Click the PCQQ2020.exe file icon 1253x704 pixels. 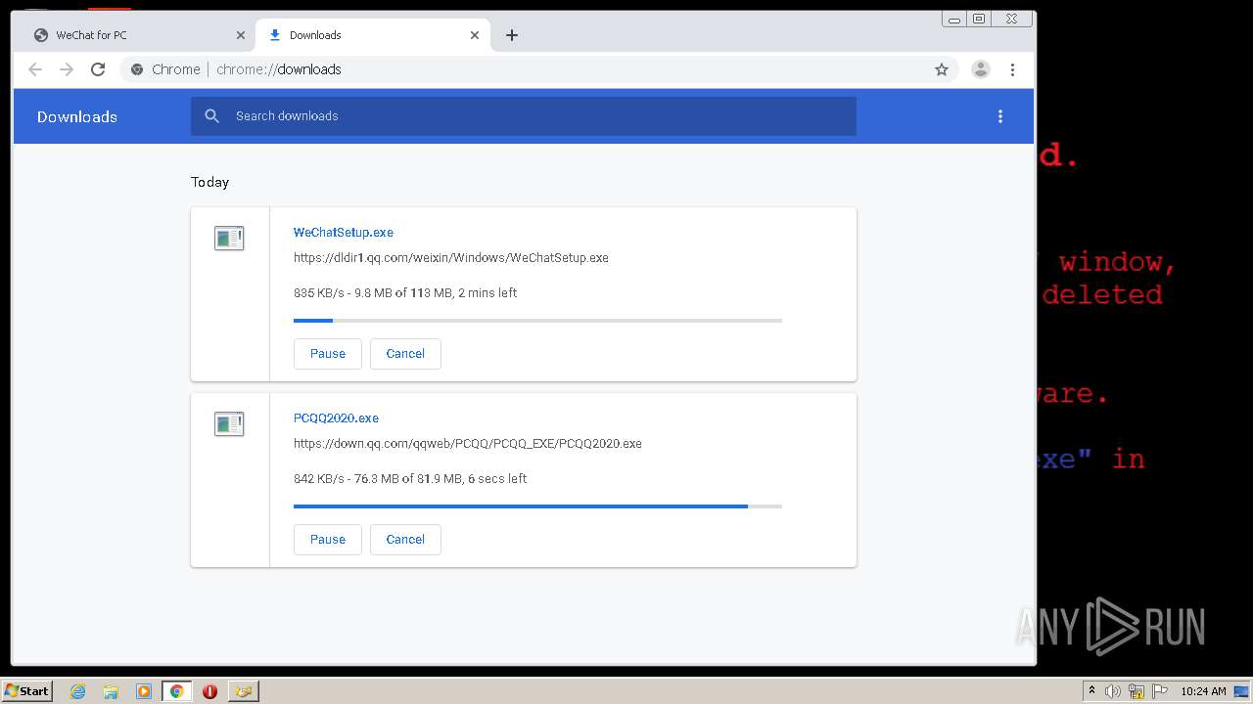[x=229, y=423]
